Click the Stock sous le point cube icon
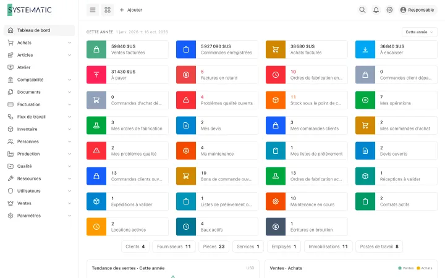The image size is (445, 278). point(276,100)
